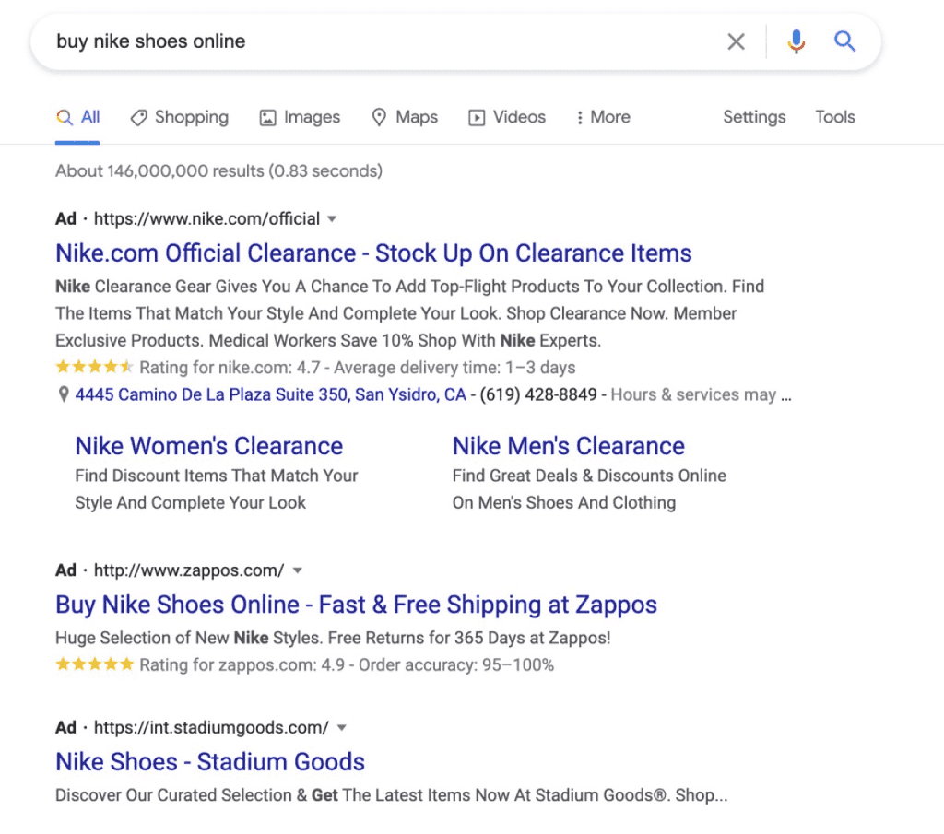The height and width of the screenshot is (834, 944).
Task: Open dropdown arrow next to nike.com/official URL
Action: point(332,219)
